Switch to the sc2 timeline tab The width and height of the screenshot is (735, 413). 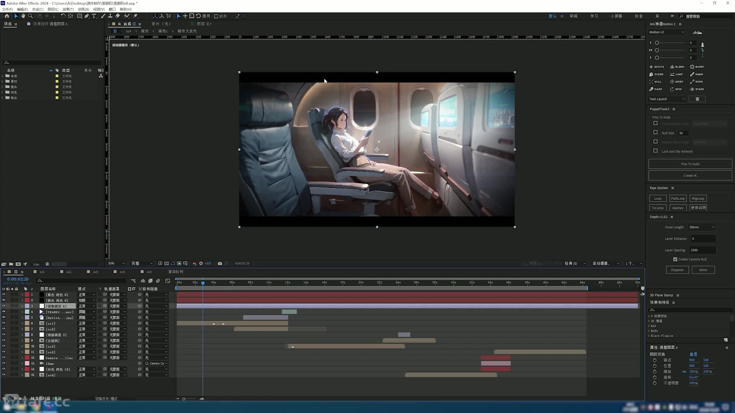[69, 272]
